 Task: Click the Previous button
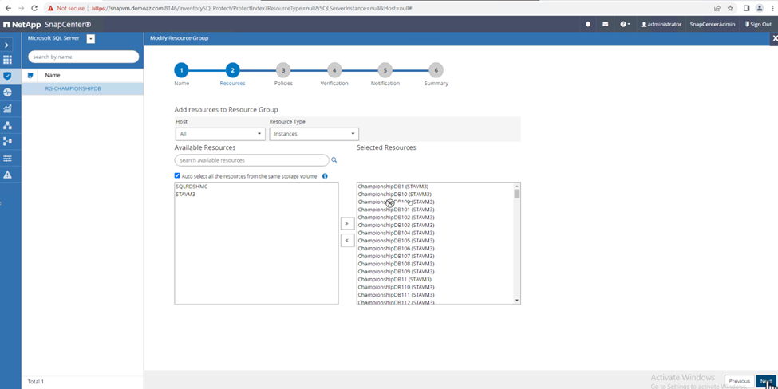739,381
